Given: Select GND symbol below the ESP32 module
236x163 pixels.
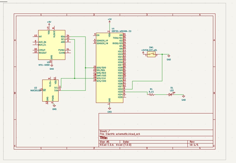Looking at the screenshot, I should (110, 110).
